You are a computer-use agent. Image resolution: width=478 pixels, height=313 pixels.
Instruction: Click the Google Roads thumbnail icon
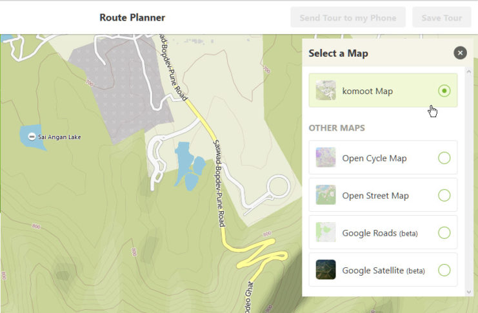tap(326, 232)
